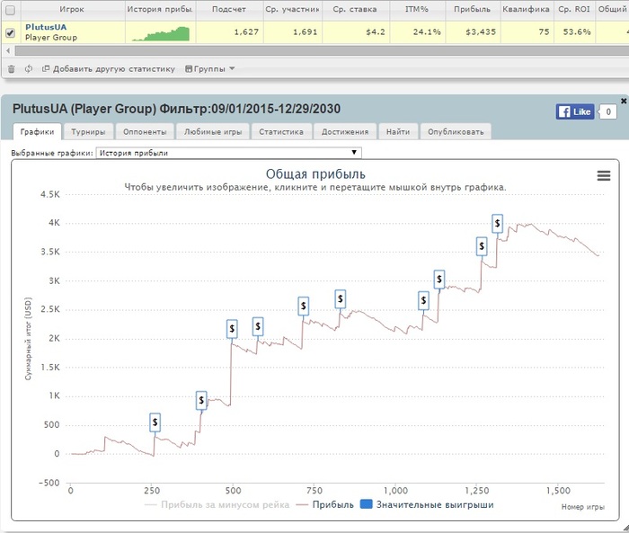Click the $ win marker near game 715
629x533 pixels.
[x=304, y=306]
